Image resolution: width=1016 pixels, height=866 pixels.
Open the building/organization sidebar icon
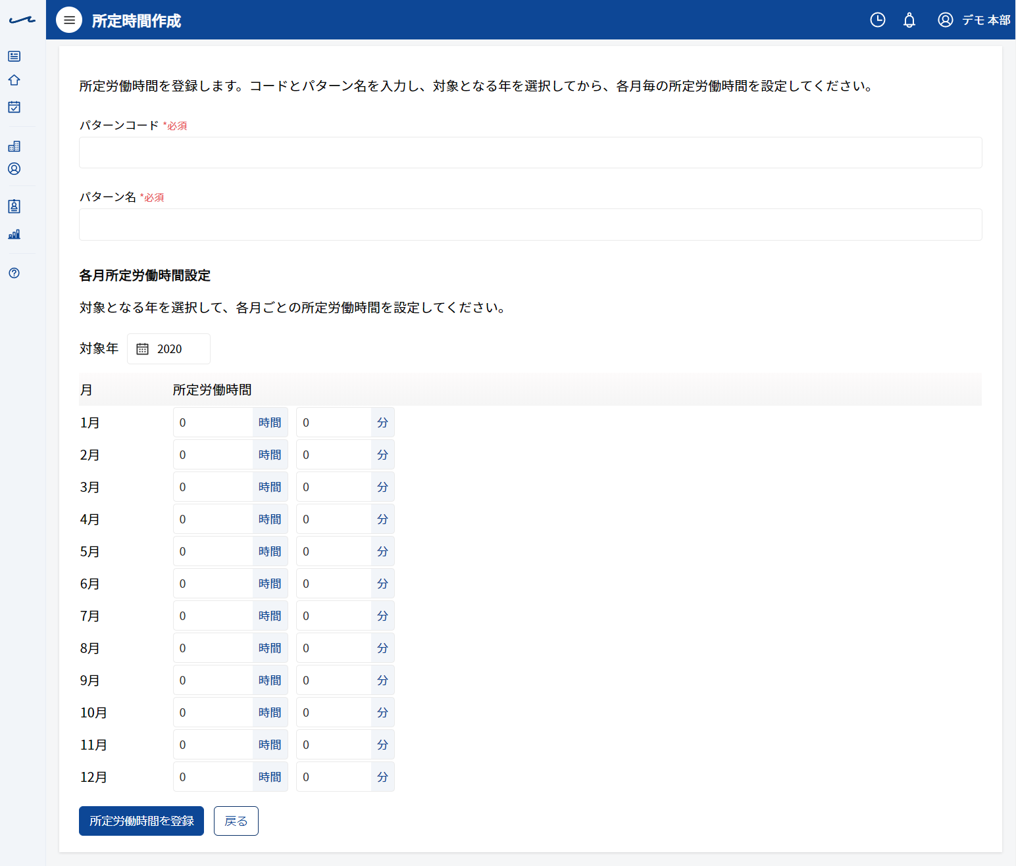[x=14, y=146]
